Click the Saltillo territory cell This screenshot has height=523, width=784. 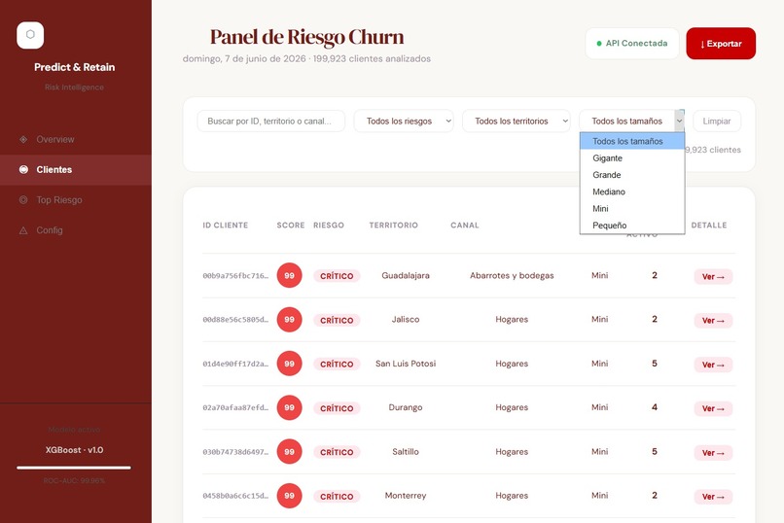tap(406, 452)
